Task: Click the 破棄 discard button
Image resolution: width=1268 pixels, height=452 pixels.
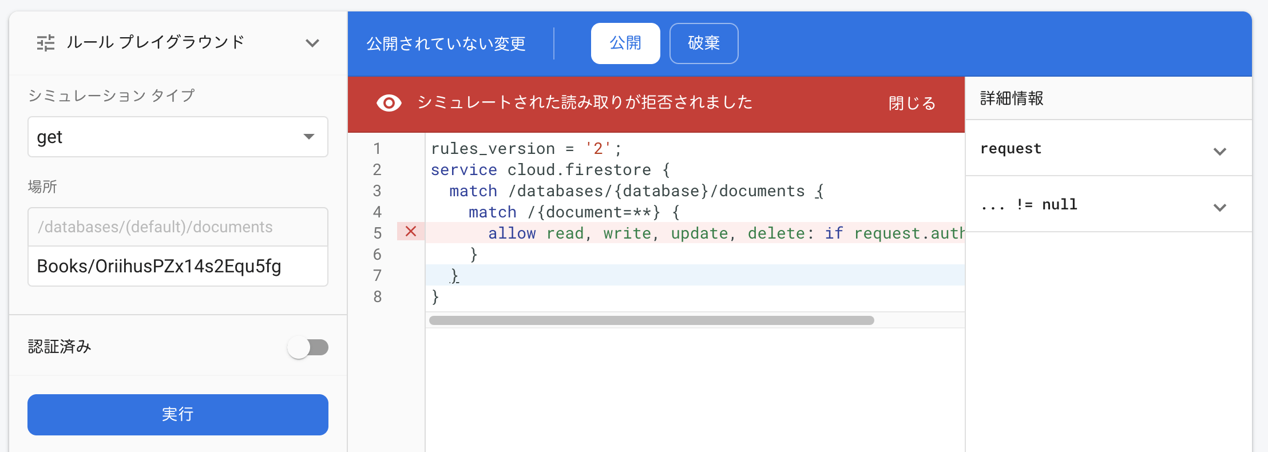Action: (704, 43)
